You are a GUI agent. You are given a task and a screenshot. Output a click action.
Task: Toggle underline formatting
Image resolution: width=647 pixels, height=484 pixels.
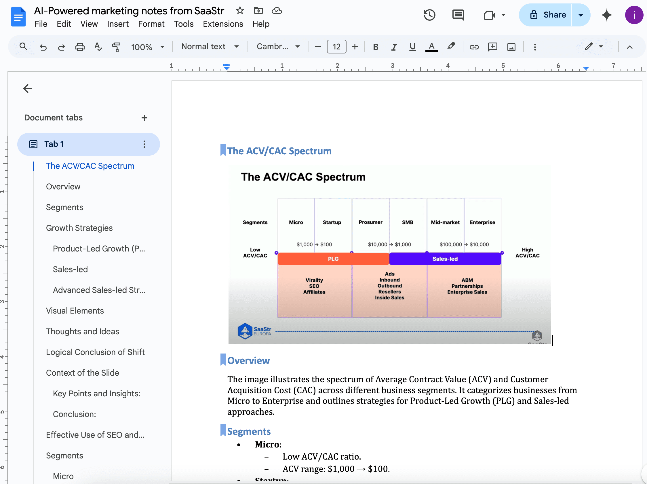(412, 47)
